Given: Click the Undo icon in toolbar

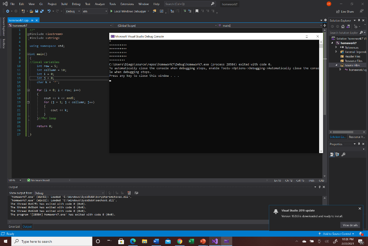Looking at the screenshot, I should click(49, 11).
